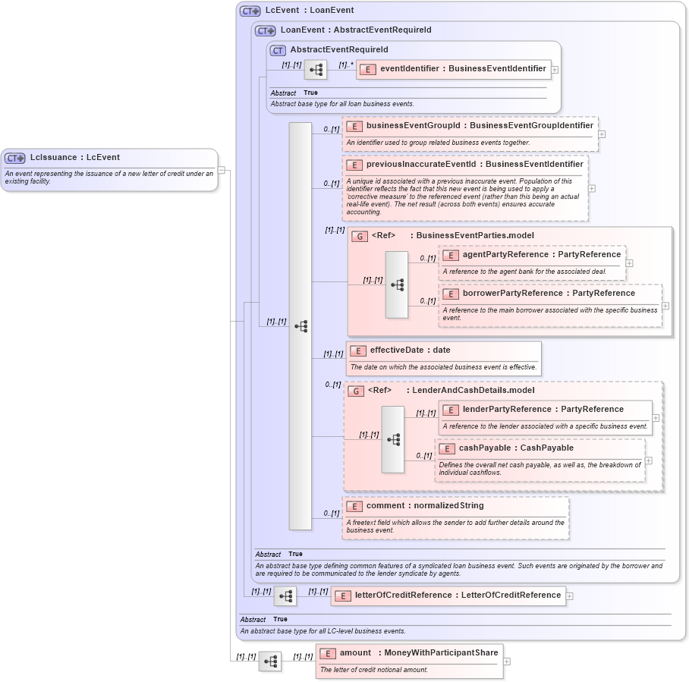Click the letterOfCreditReference : LetterOfCreditReference label

(x=449, y=596)
